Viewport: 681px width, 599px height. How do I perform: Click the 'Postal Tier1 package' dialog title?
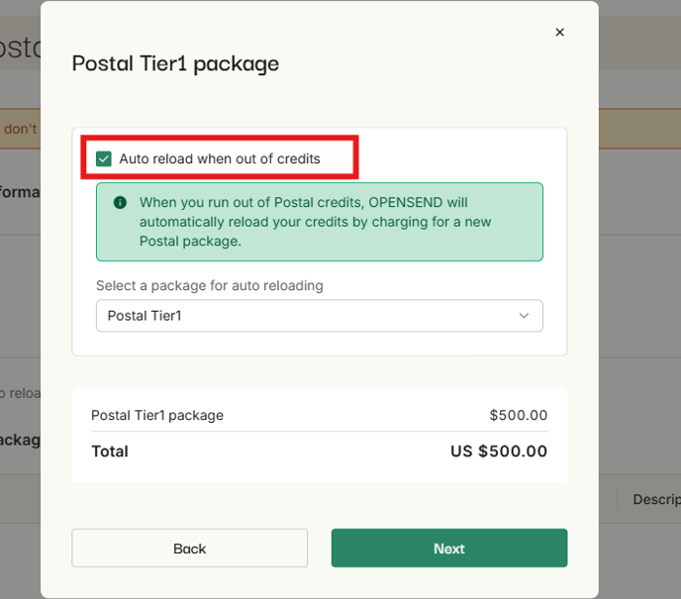(175, 63)
